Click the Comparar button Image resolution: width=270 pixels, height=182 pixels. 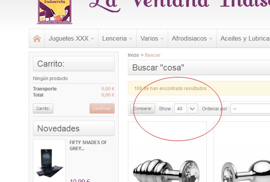pyautogui.click(x=142, y=108)
